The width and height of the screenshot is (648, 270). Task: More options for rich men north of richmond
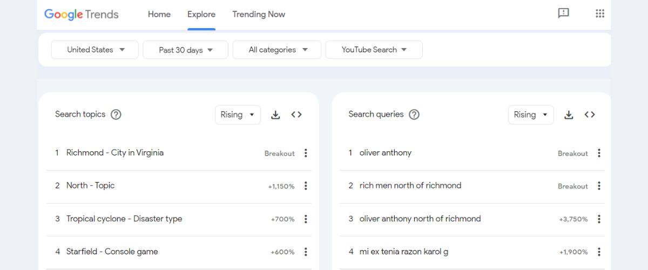[599, 186]
